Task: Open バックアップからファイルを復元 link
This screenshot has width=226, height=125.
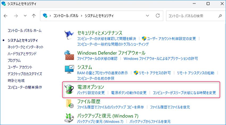Action: pyautogui.click(x=150, y=122)
